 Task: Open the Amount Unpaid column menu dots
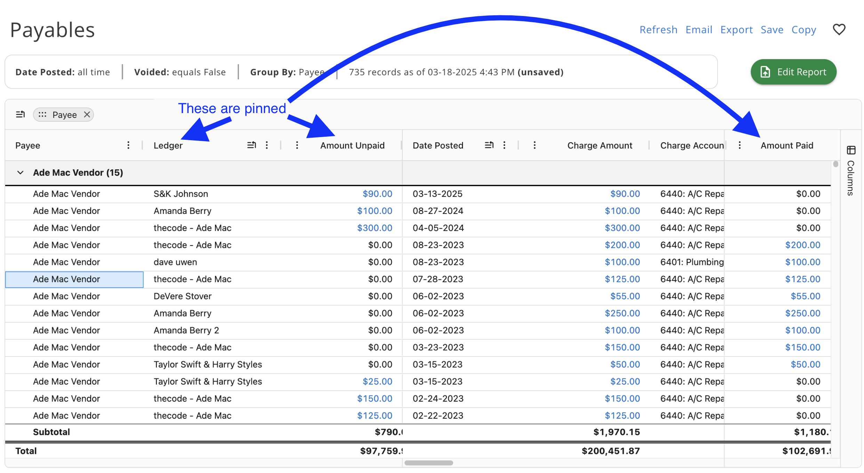pyautogui.click(x=297, y=145)
